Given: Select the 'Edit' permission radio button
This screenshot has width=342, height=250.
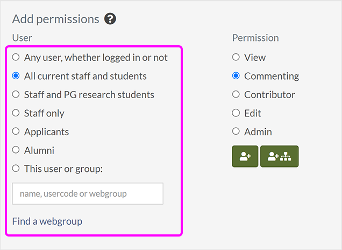Looking at the screenshot, I should pos(236,113).
